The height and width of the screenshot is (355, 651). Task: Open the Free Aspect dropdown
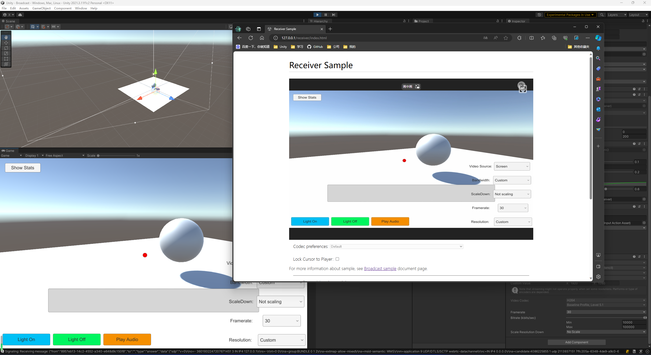65,155
